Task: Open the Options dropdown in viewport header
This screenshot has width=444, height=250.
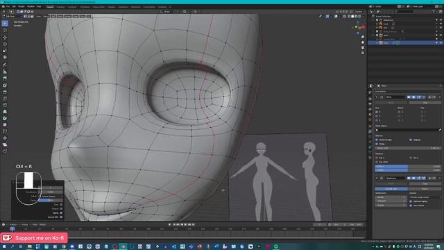Action: (x=359, y=12)
